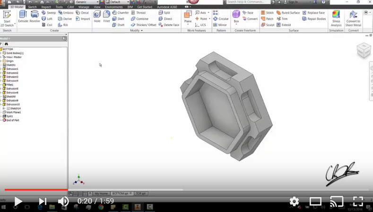Open the Tools ribbon tab
The height and width of the screenshot is (212, 373).
tap(59, 7)
